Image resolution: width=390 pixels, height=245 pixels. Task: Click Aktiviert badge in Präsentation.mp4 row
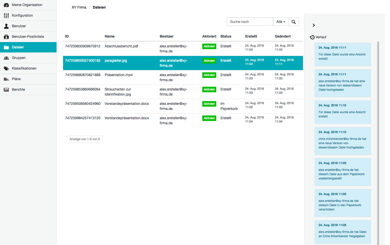(209, 75)
